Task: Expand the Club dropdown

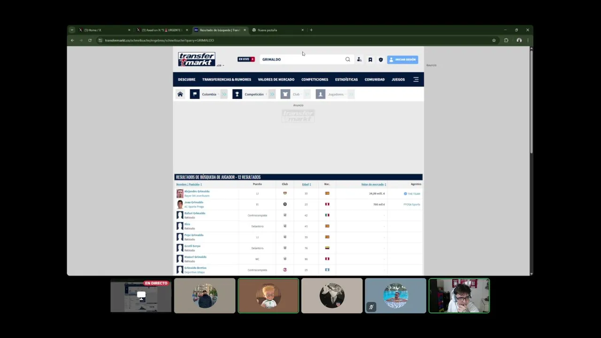Action: point(296,94)
